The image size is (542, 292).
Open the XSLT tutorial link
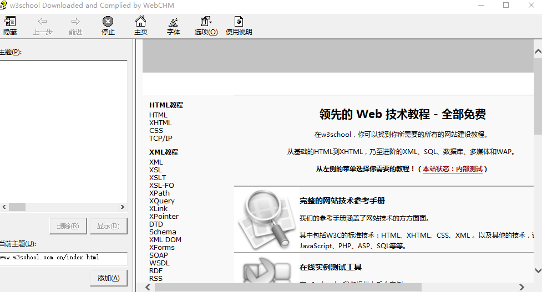tap(158, 178)
